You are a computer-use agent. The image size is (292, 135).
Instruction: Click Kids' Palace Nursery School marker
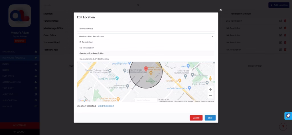click(185, 76)
